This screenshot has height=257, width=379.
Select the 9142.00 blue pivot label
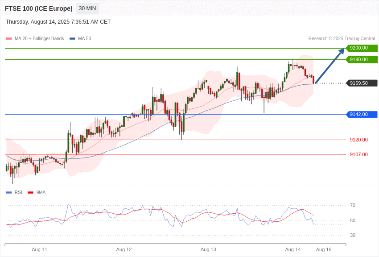[362, 114]
